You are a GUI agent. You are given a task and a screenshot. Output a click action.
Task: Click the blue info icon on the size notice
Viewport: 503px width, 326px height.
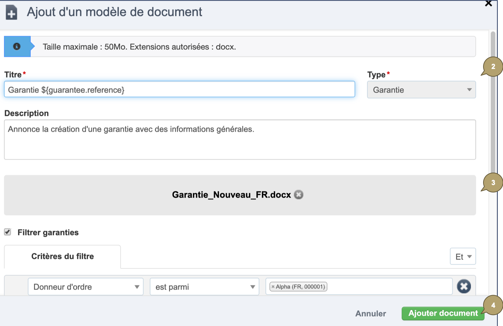[x=17, y=46]
